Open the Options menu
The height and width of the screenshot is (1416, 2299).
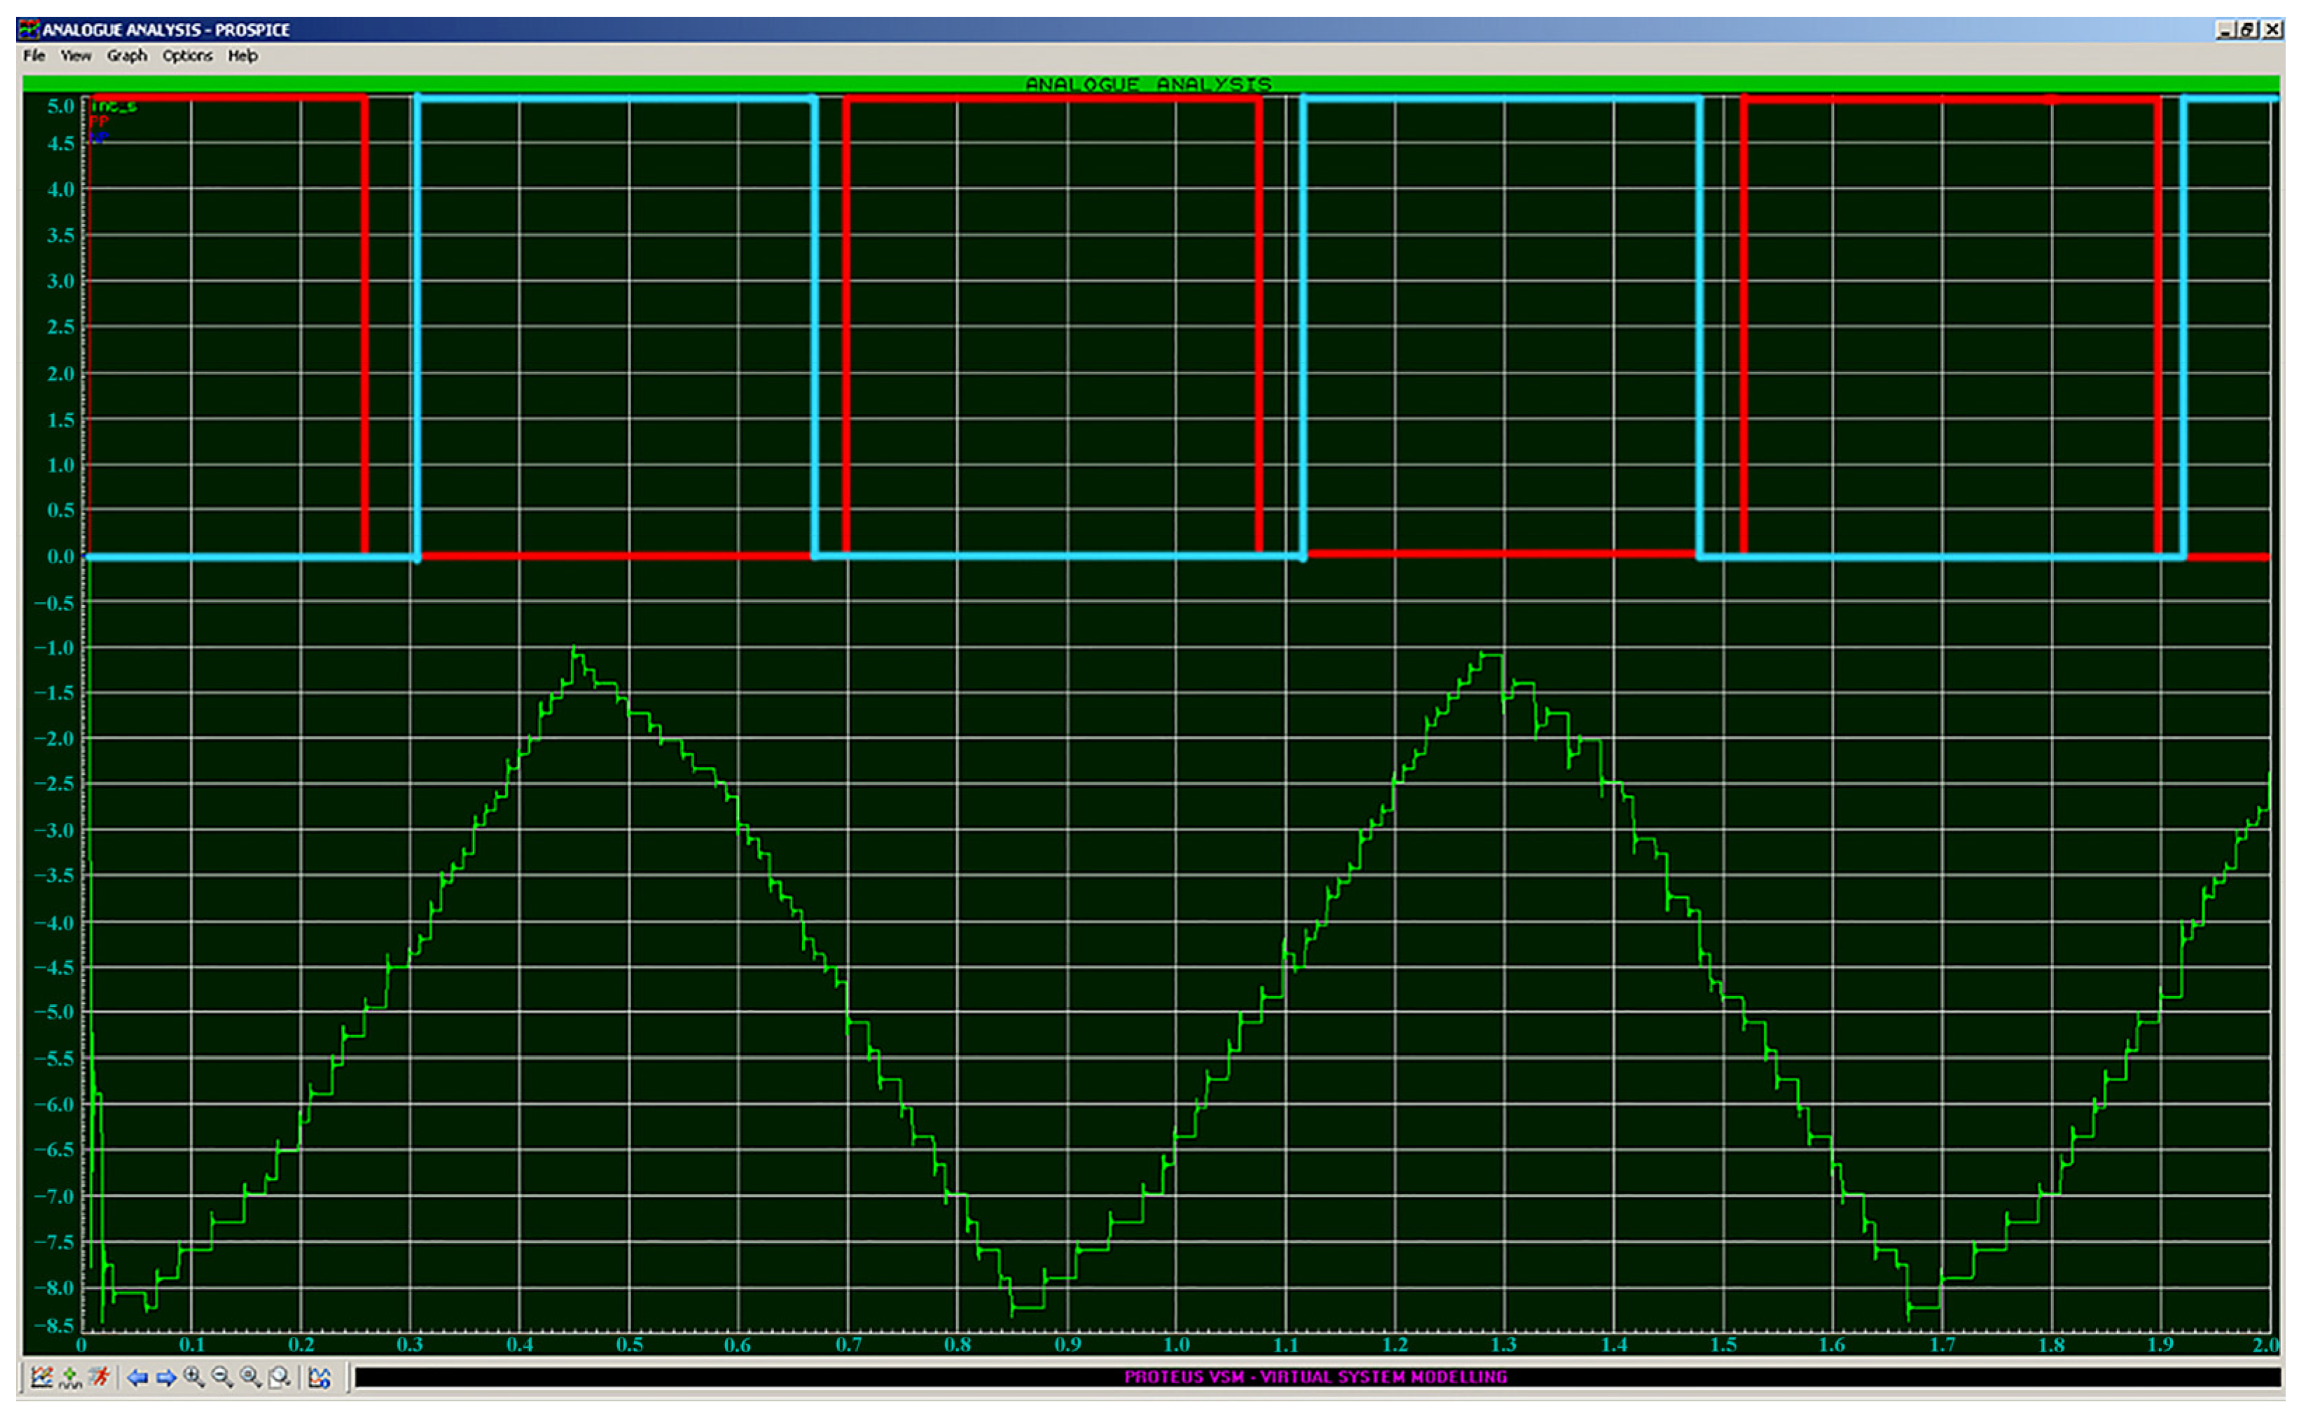pos(187,56)
